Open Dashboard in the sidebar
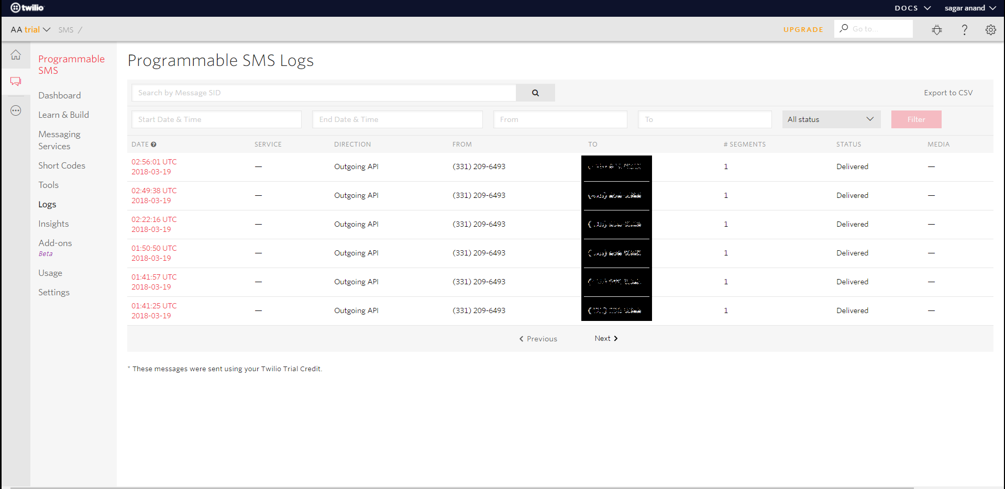 [x=60, y=95]
